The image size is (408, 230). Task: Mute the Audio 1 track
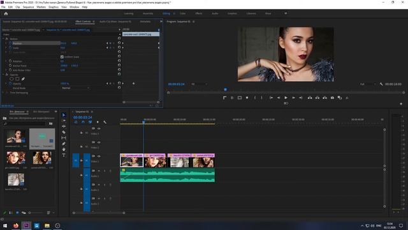(x=99, y=171)
